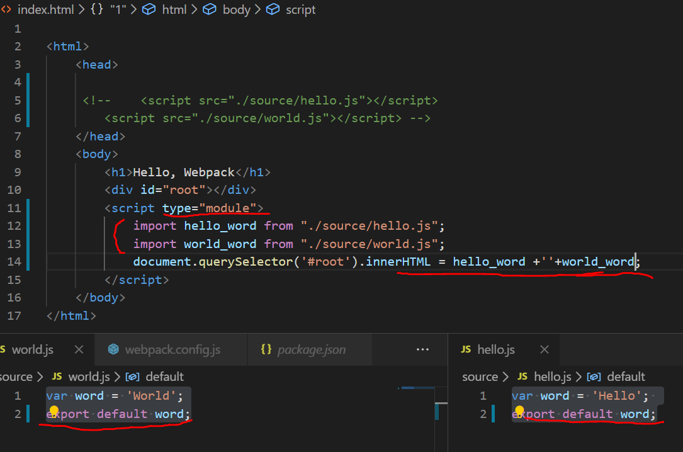Click line number 14 in index.html gutter
This screenshot has height=452, width=683.
pyautogui.click(x=14, y=262)
